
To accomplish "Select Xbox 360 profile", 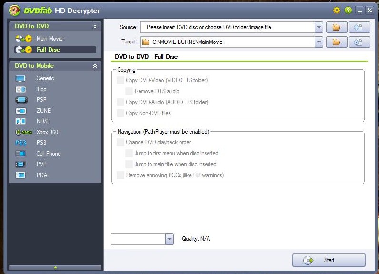I will pyautogui.click(x=48, y=132).
